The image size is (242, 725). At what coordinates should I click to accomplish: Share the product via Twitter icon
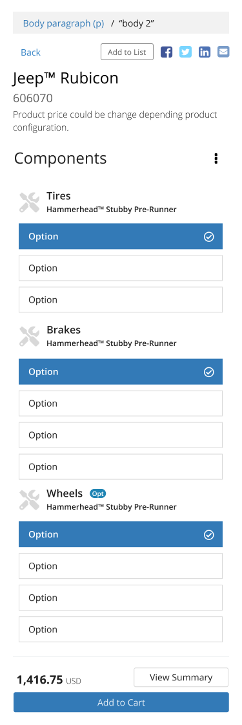point(185,52)
